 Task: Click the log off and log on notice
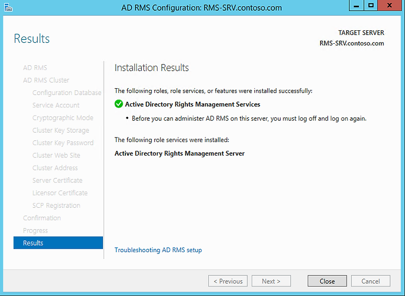pos(249,119)
